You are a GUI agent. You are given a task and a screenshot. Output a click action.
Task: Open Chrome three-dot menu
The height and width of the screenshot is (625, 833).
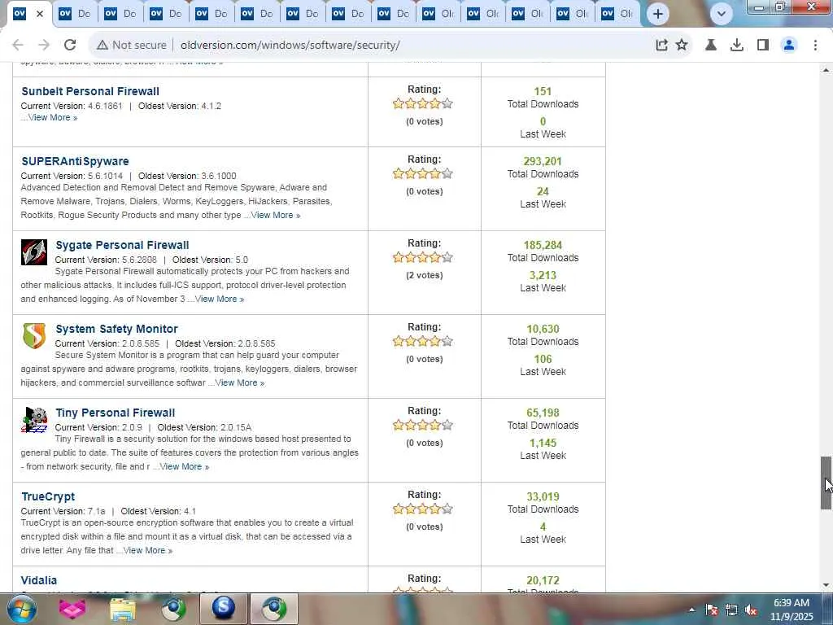pos(815,46)
